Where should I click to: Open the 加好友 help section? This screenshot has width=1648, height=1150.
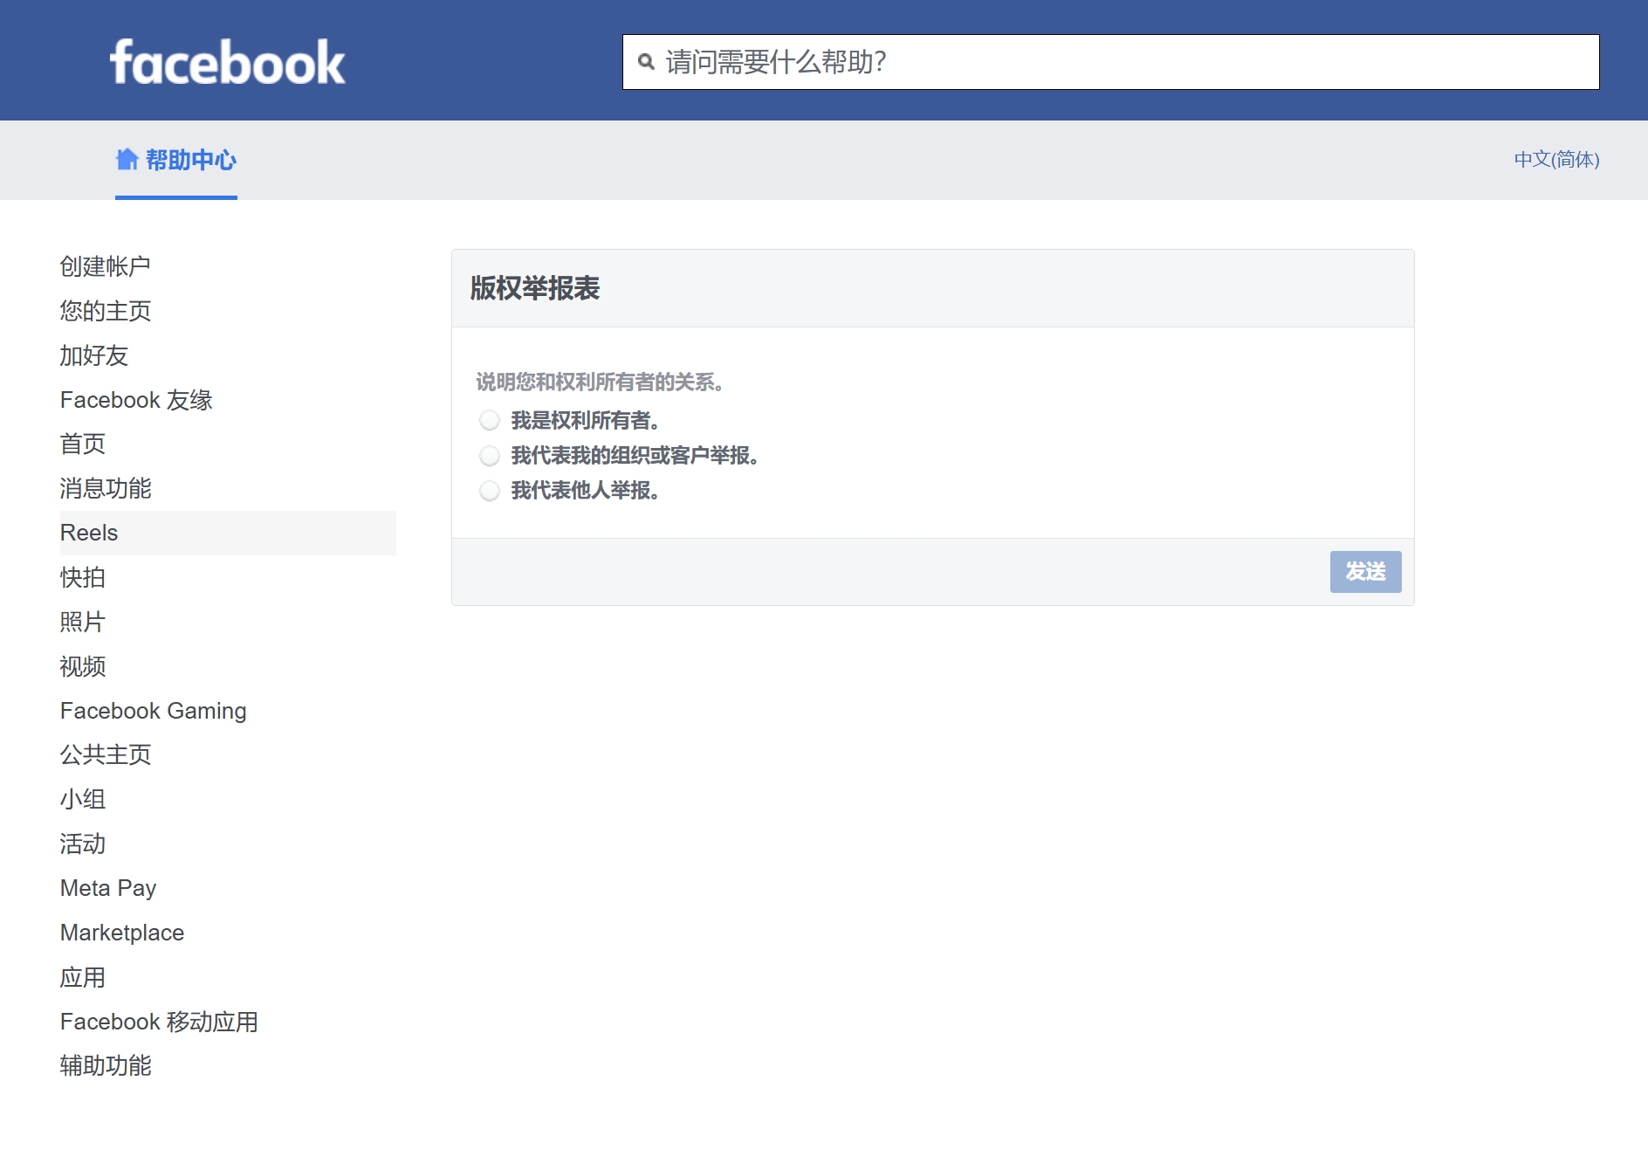[93, 355]
